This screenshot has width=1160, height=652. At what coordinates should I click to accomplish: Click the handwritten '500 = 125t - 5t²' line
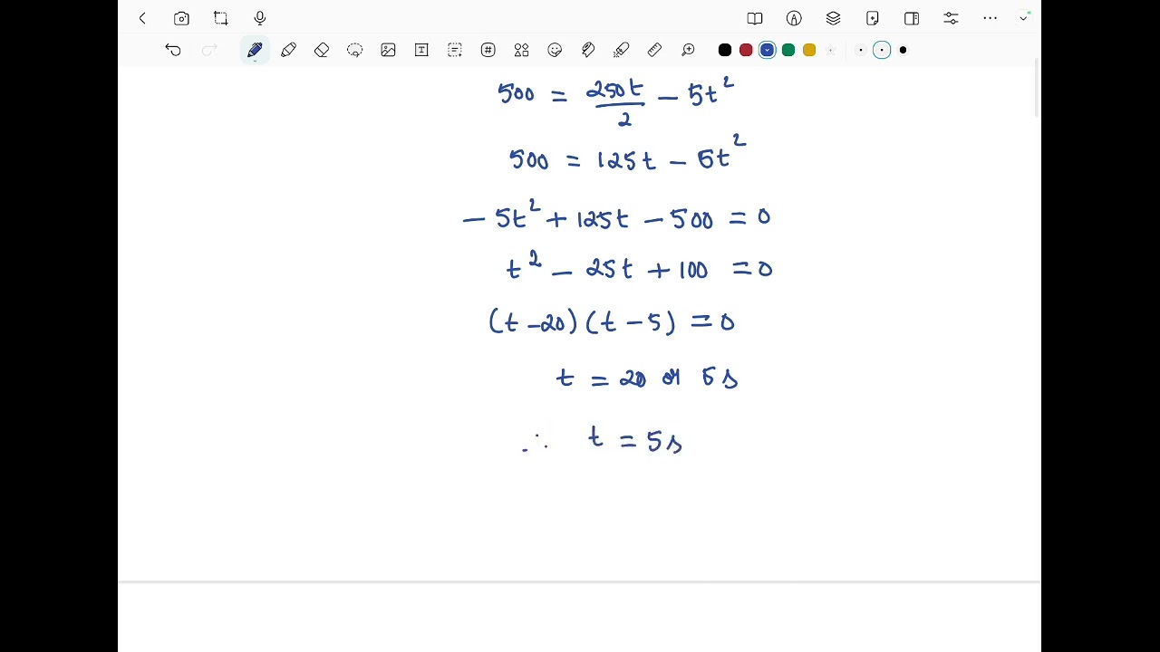pos(628,154)
